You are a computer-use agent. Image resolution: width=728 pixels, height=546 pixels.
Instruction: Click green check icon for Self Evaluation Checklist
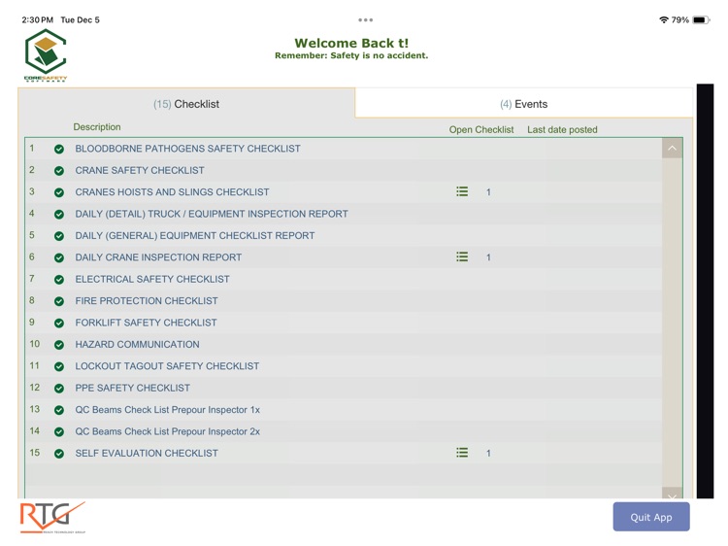59,454
